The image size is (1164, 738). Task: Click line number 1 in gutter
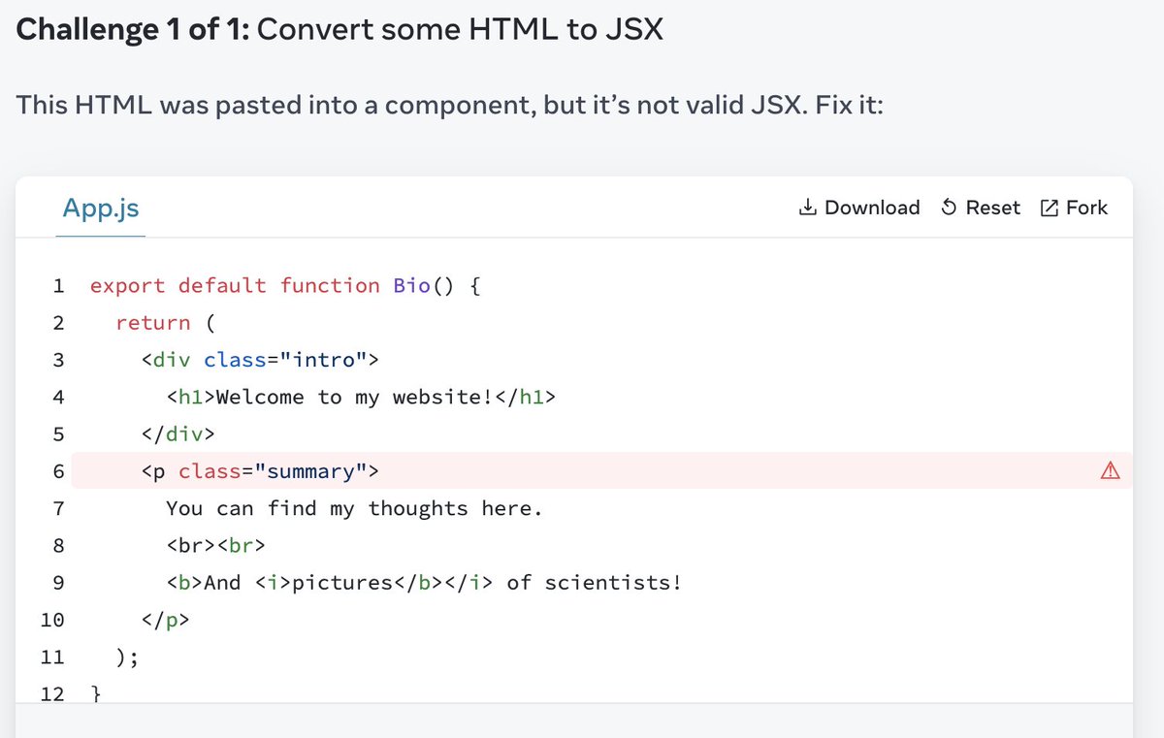[58, 285]
